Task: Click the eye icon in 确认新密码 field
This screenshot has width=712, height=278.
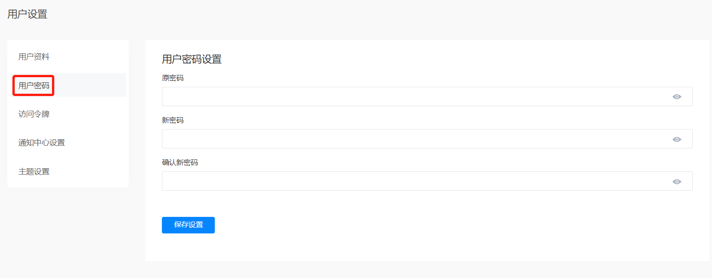Action: (x=677, y=182)
